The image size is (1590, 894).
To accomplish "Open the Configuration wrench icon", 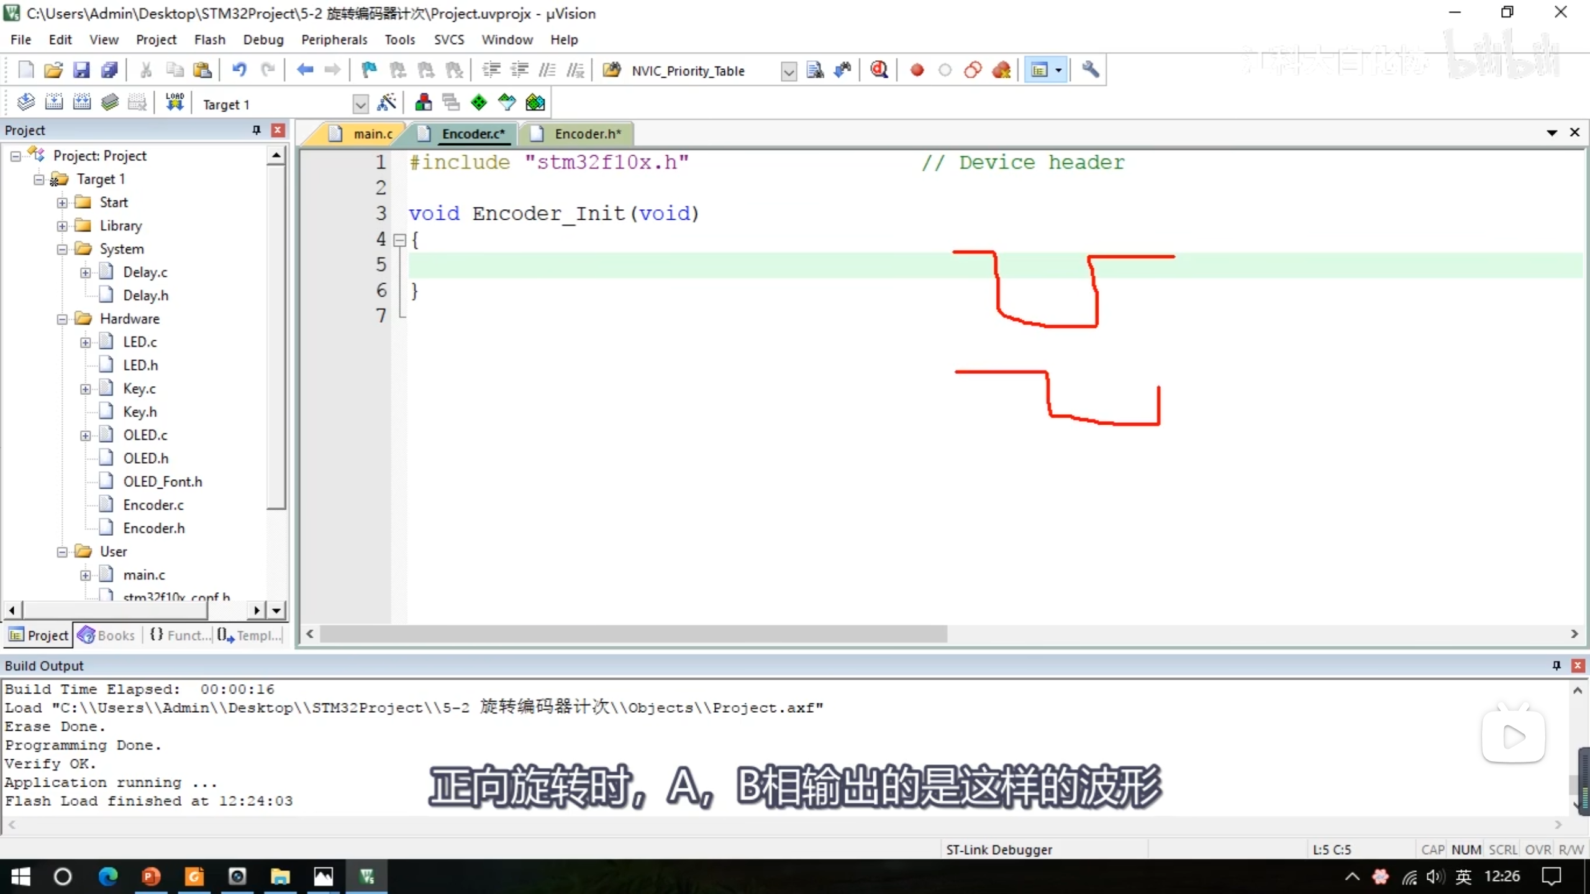I will point(1091,70).
